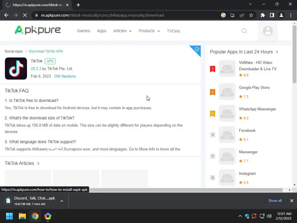
Task: Click the network tray icon
Action: 262,216
